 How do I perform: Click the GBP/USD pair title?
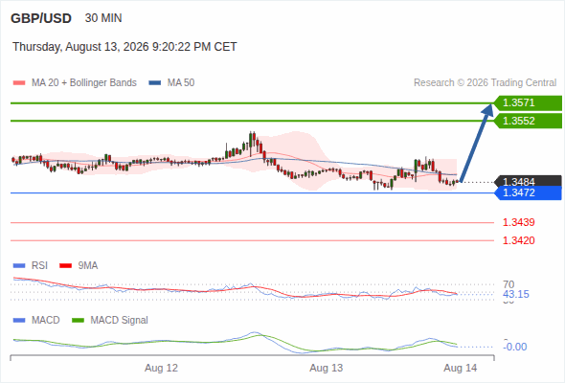[x=41, y=18]
